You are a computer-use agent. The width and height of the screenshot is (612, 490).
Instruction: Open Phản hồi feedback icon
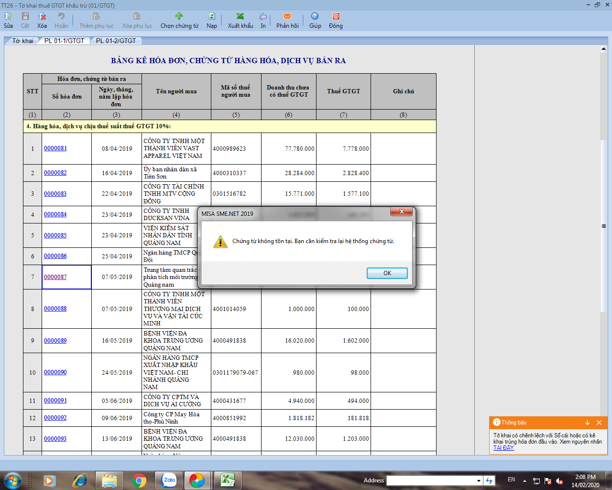click(x=287, y=17)
